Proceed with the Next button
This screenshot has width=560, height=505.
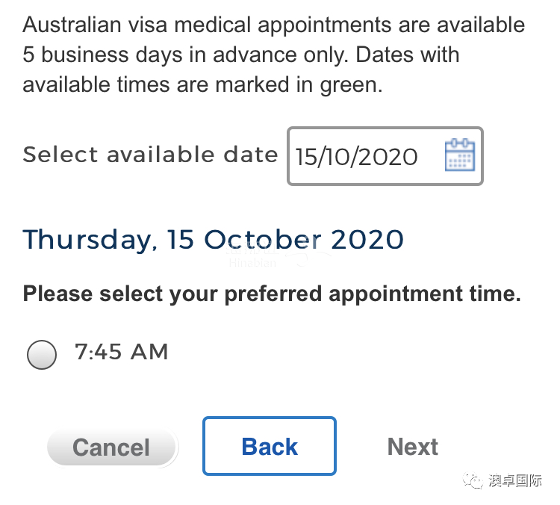(412, 447)
